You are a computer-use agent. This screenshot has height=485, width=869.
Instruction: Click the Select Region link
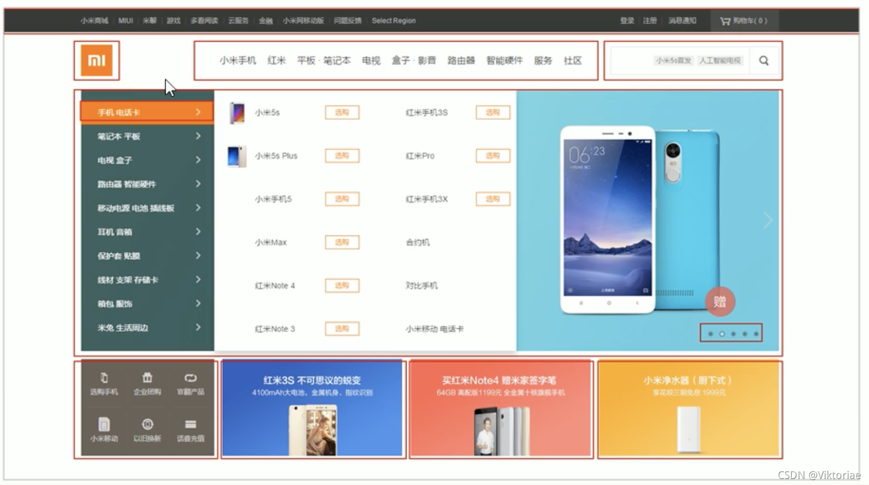[x=394, y=21]
